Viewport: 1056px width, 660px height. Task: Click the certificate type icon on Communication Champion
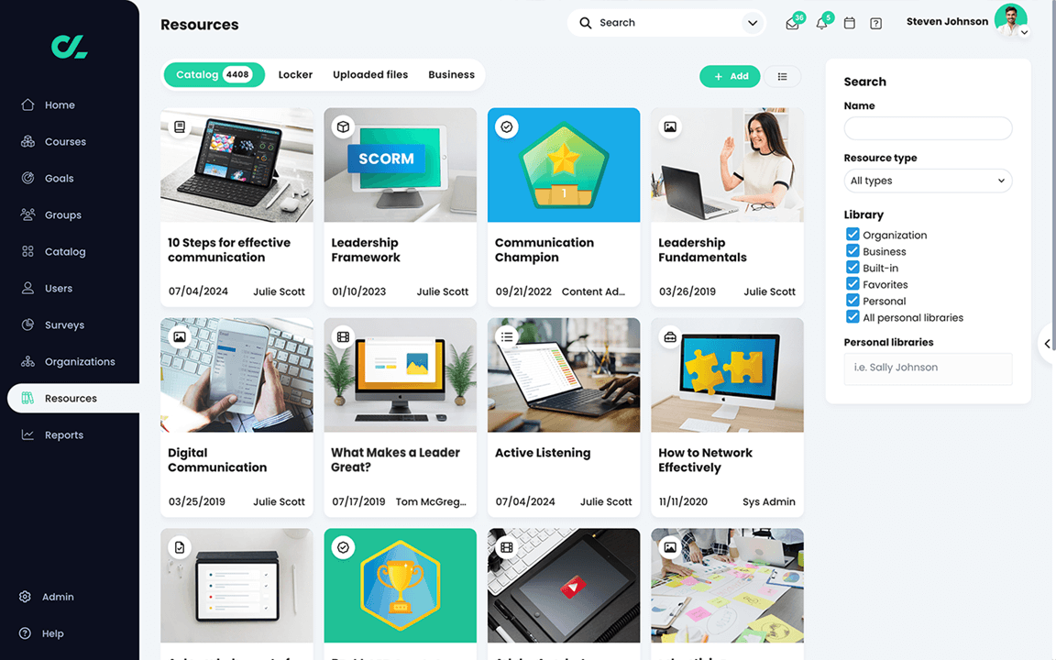pyautogui.click(x=506, y=126)
